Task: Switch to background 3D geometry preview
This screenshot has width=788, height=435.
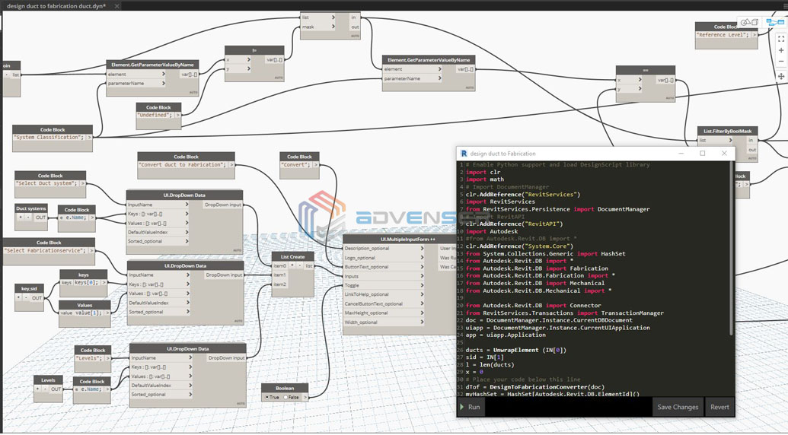Action: [x=748, y=23]
